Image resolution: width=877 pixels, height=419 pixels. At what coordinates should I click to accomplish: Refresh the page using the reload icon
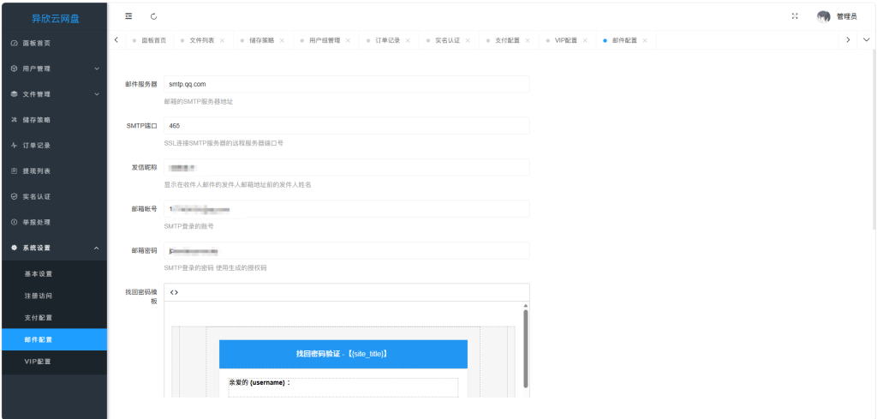coord(154,17)
